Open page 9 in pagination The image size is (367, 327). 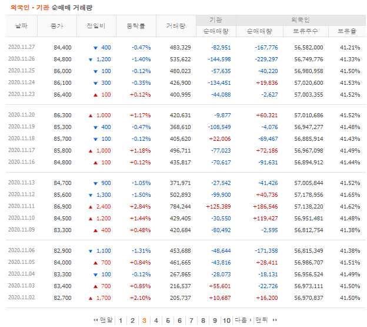pyautogui.click(x=215, y=321)
